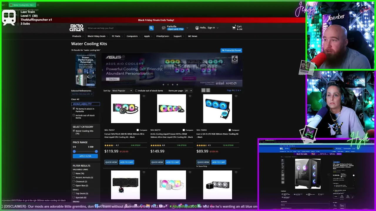Click maximum price slider handle
This screenshot has width=376, height=211.
coord(96,151)
